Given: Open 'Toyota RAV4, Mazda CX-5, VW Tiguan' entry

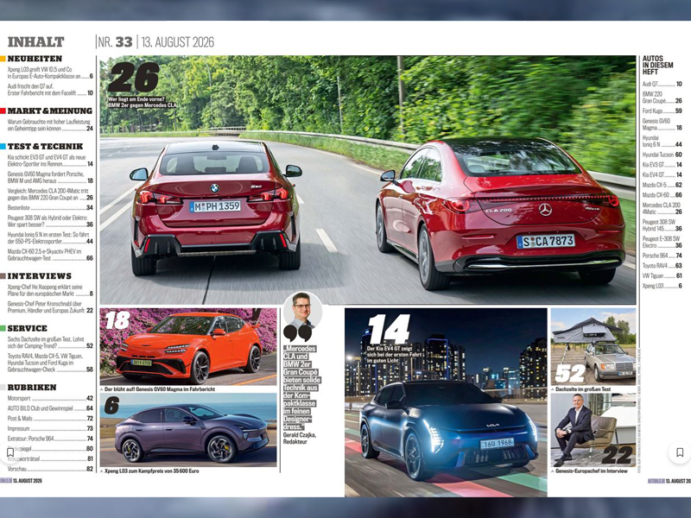Looking at the screenshot, I should click(x=50, y=363).
